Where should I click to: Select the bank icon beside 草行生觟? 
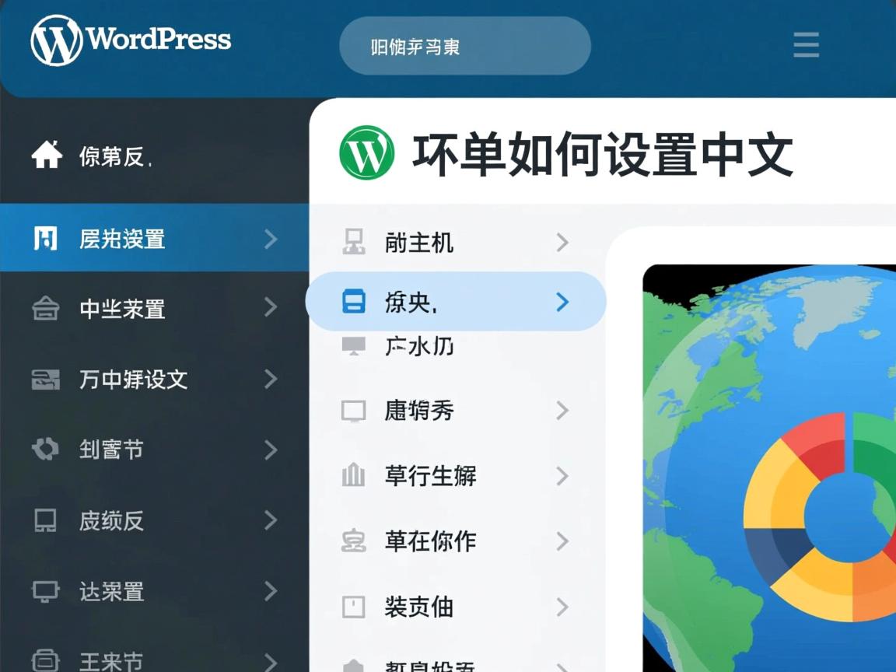355,476
